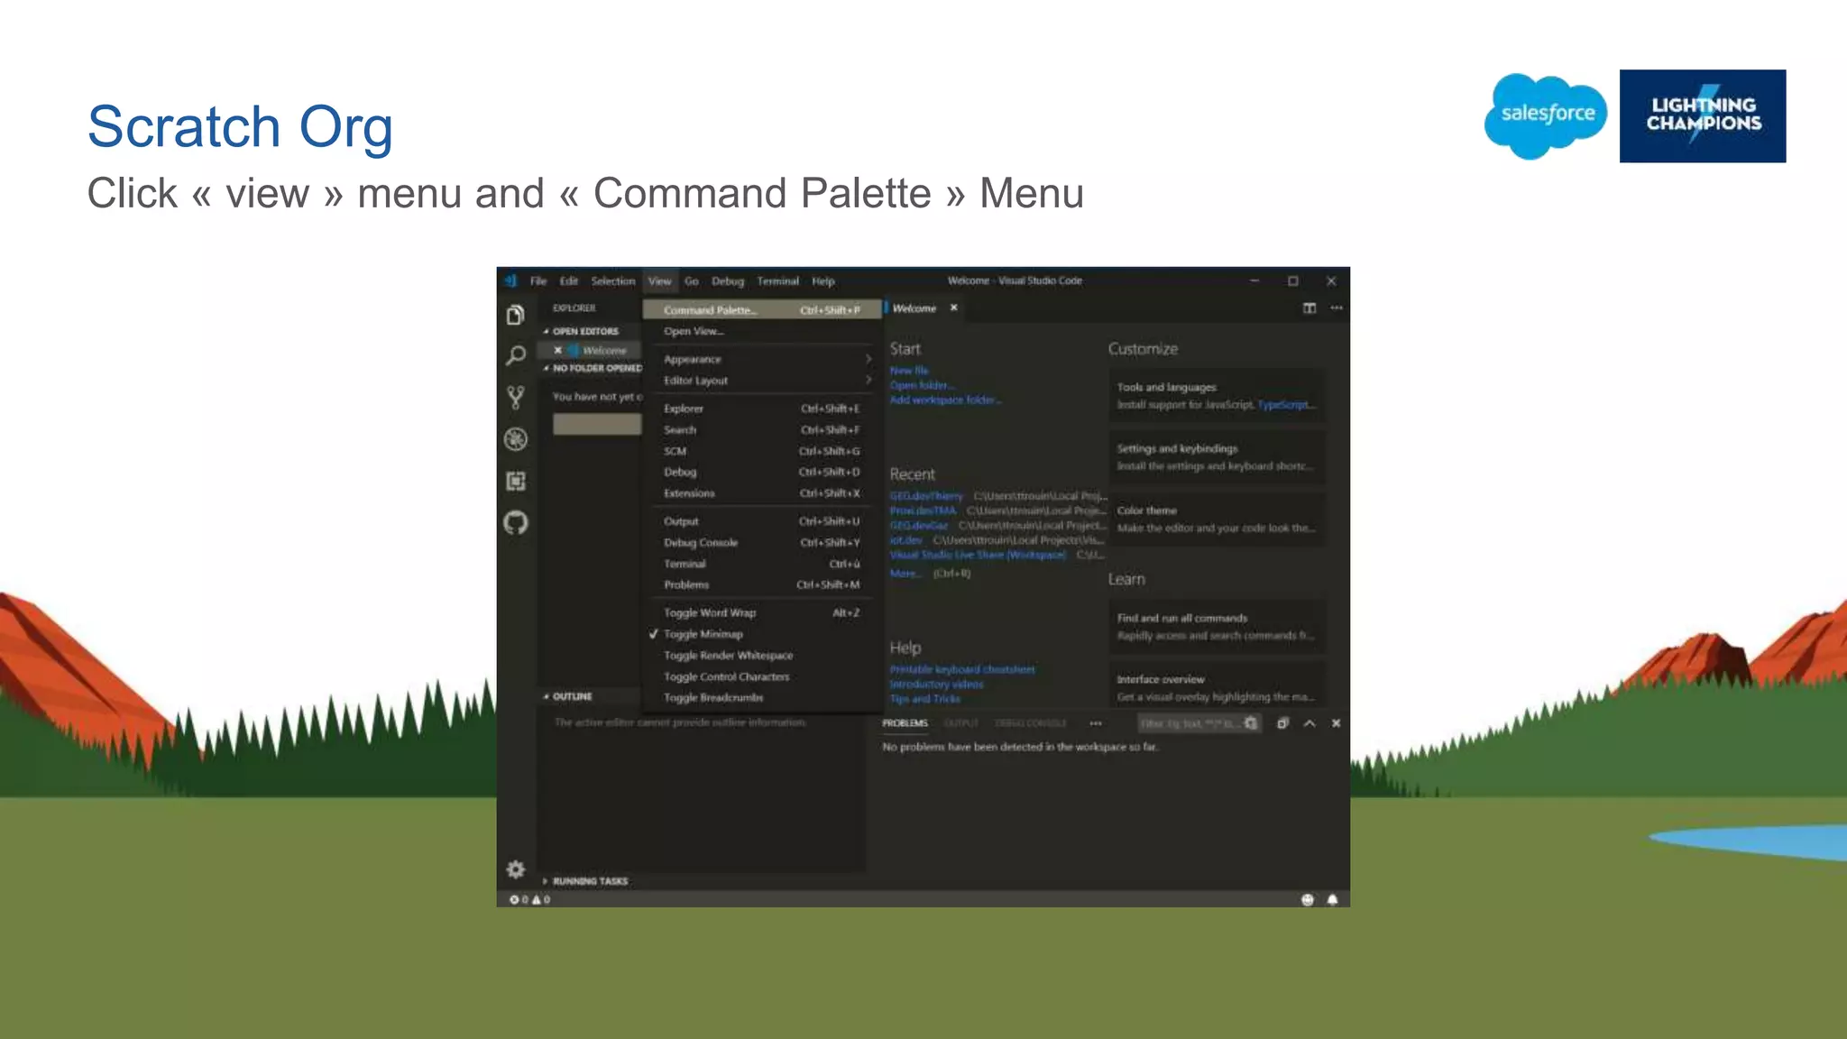This screenshot has width=1847, height=1039.
Task: Click the panel more actions ellipsis
Action: (x=1095, y=723)
